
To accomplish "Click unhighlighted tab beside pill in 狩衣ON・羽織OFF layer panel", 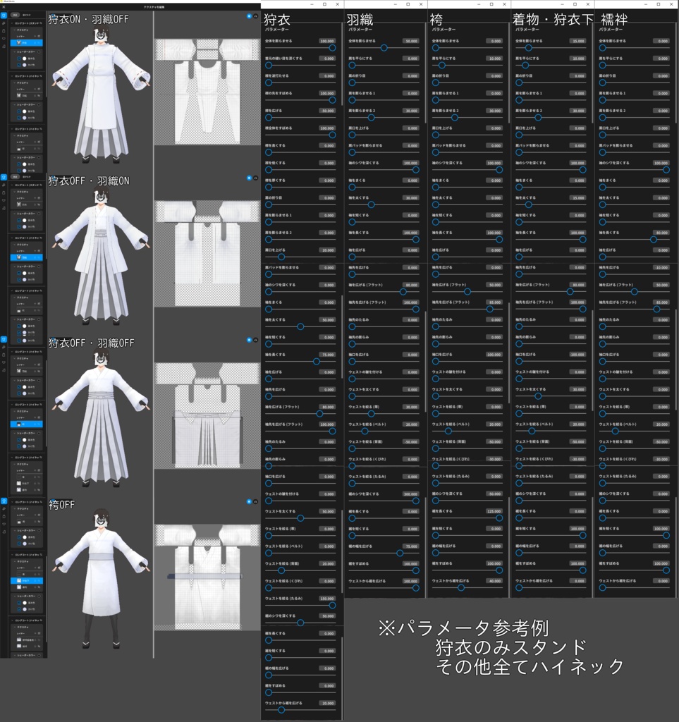I will (27, 16).
